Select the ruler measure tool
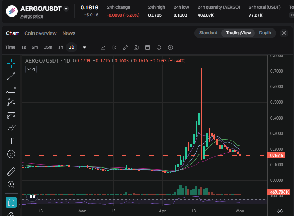Image resolution: width=294 pixels, height=216 pixels. point(11,171)
